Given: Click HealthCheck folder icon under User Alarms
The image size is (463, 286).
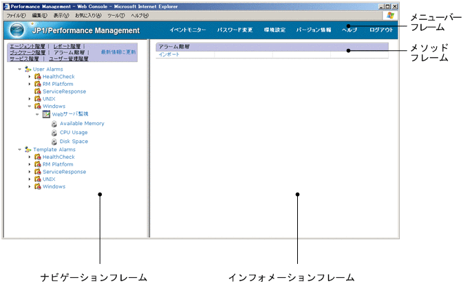Looking at the screenshot, I should pos(38,76).
